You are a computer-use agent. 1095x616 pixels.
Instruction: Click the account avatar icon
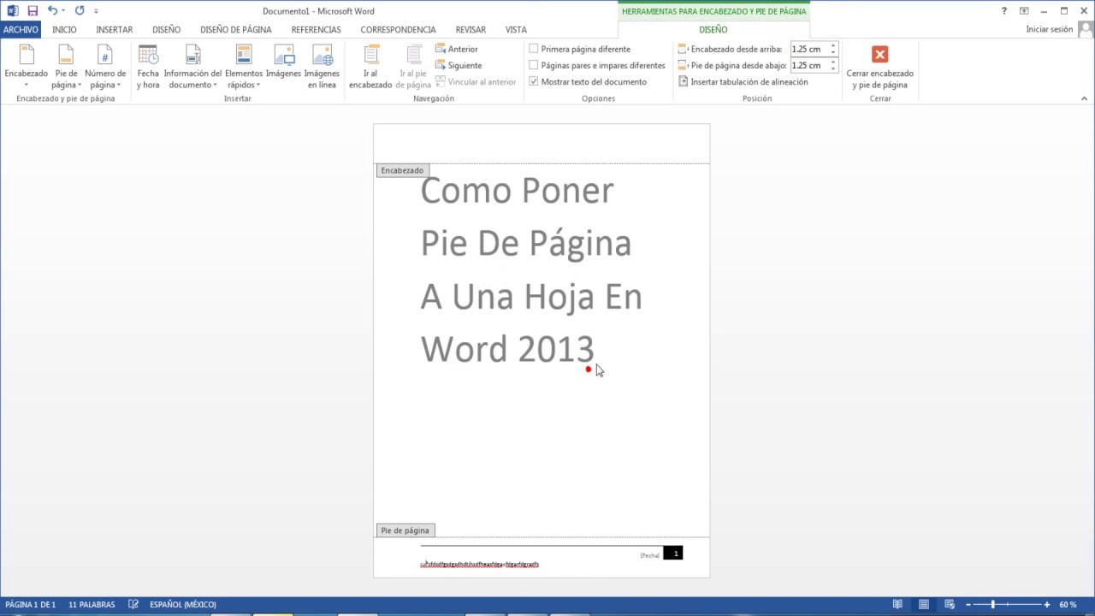1085,29
